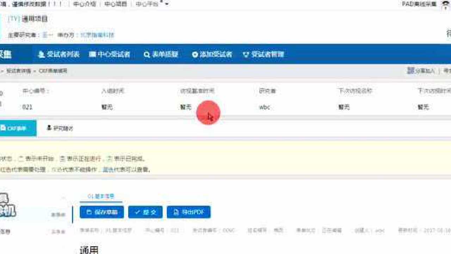Click the person icon beside 研究随访
Image resolution: width=451 pixels, height=254 pixels.
coord(49,128)
